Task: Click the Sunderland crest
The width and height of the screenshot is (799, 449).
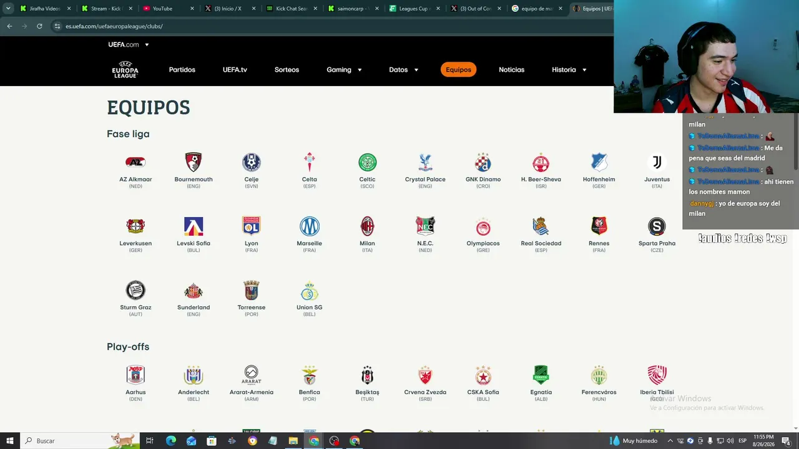Action: [x=194, y=291]
